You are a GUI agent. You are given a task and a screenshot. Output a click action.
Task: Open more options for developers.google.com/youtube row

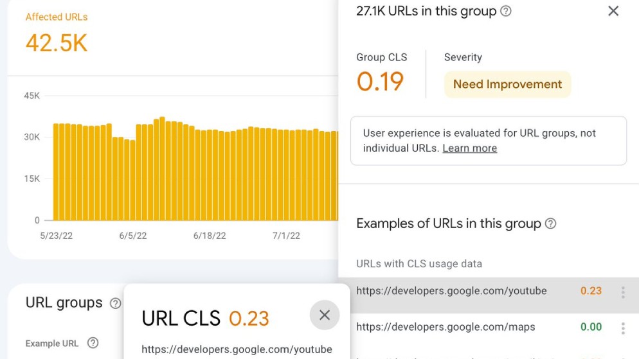[623, 292]
